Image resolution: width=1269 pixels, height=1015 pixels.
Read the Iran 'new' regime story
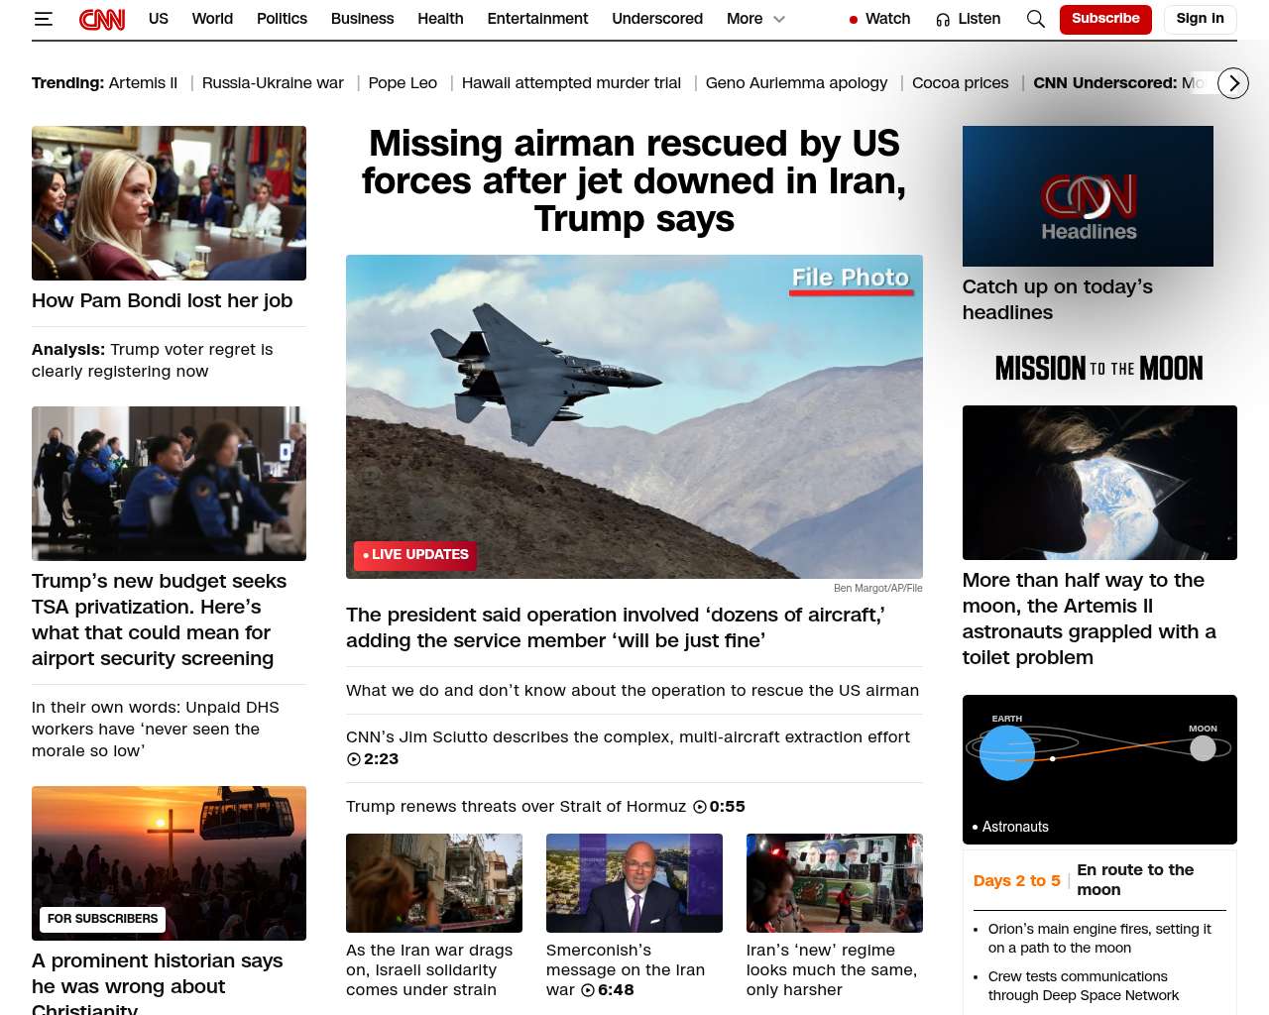point(832,970)
